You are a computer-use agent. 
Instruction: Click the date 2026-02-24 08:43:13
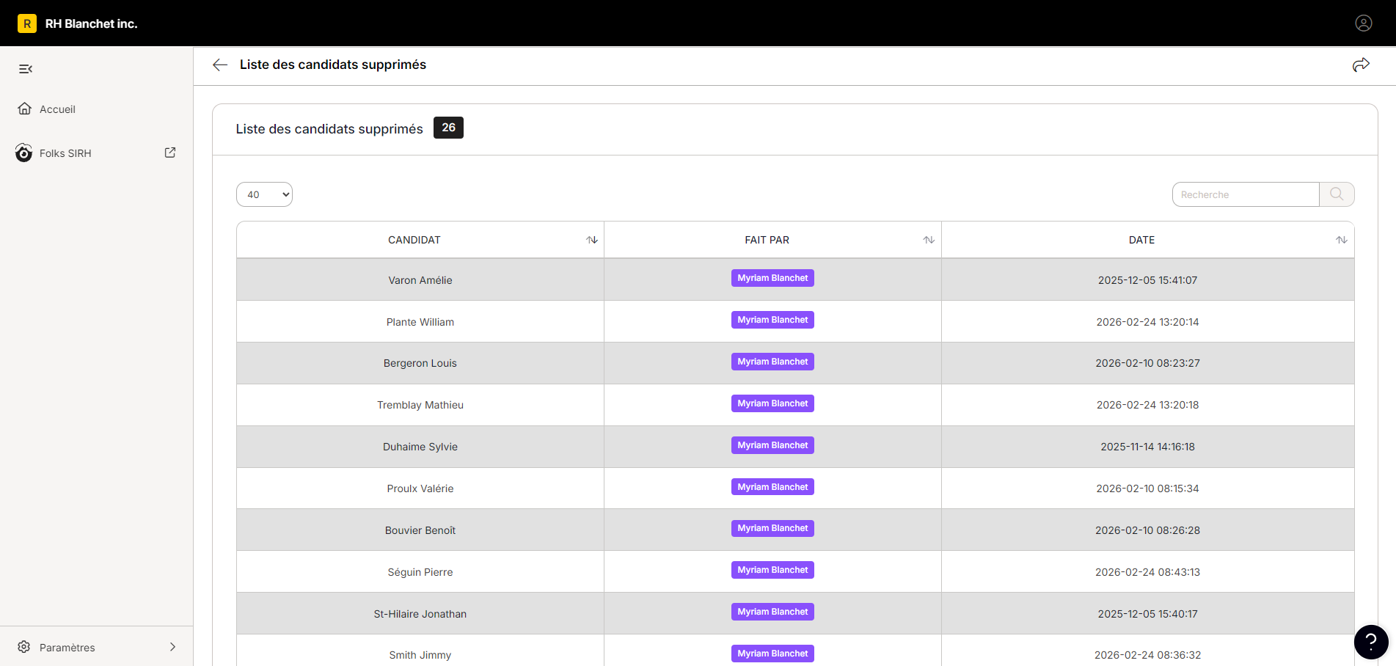(x=1147, y=572)
